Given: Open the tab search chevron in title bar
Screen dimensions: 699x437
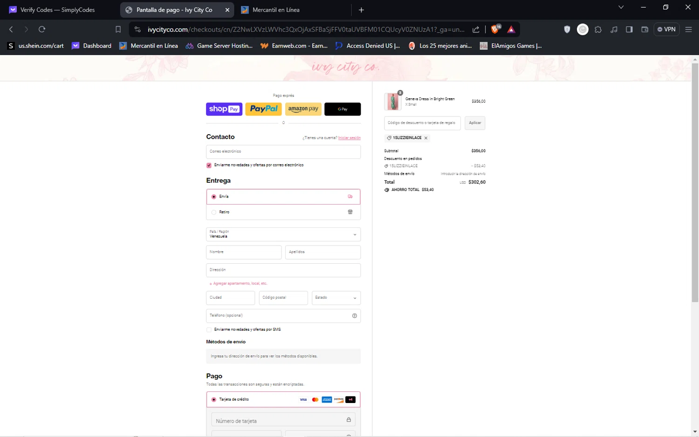Looking at the screenshot, I should click(621, 7).
